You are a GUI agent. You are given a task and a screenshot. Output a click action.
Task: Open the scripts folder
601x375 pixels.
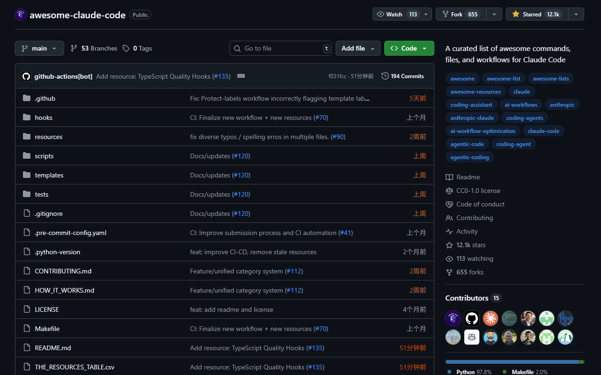(x=44, y=156)
